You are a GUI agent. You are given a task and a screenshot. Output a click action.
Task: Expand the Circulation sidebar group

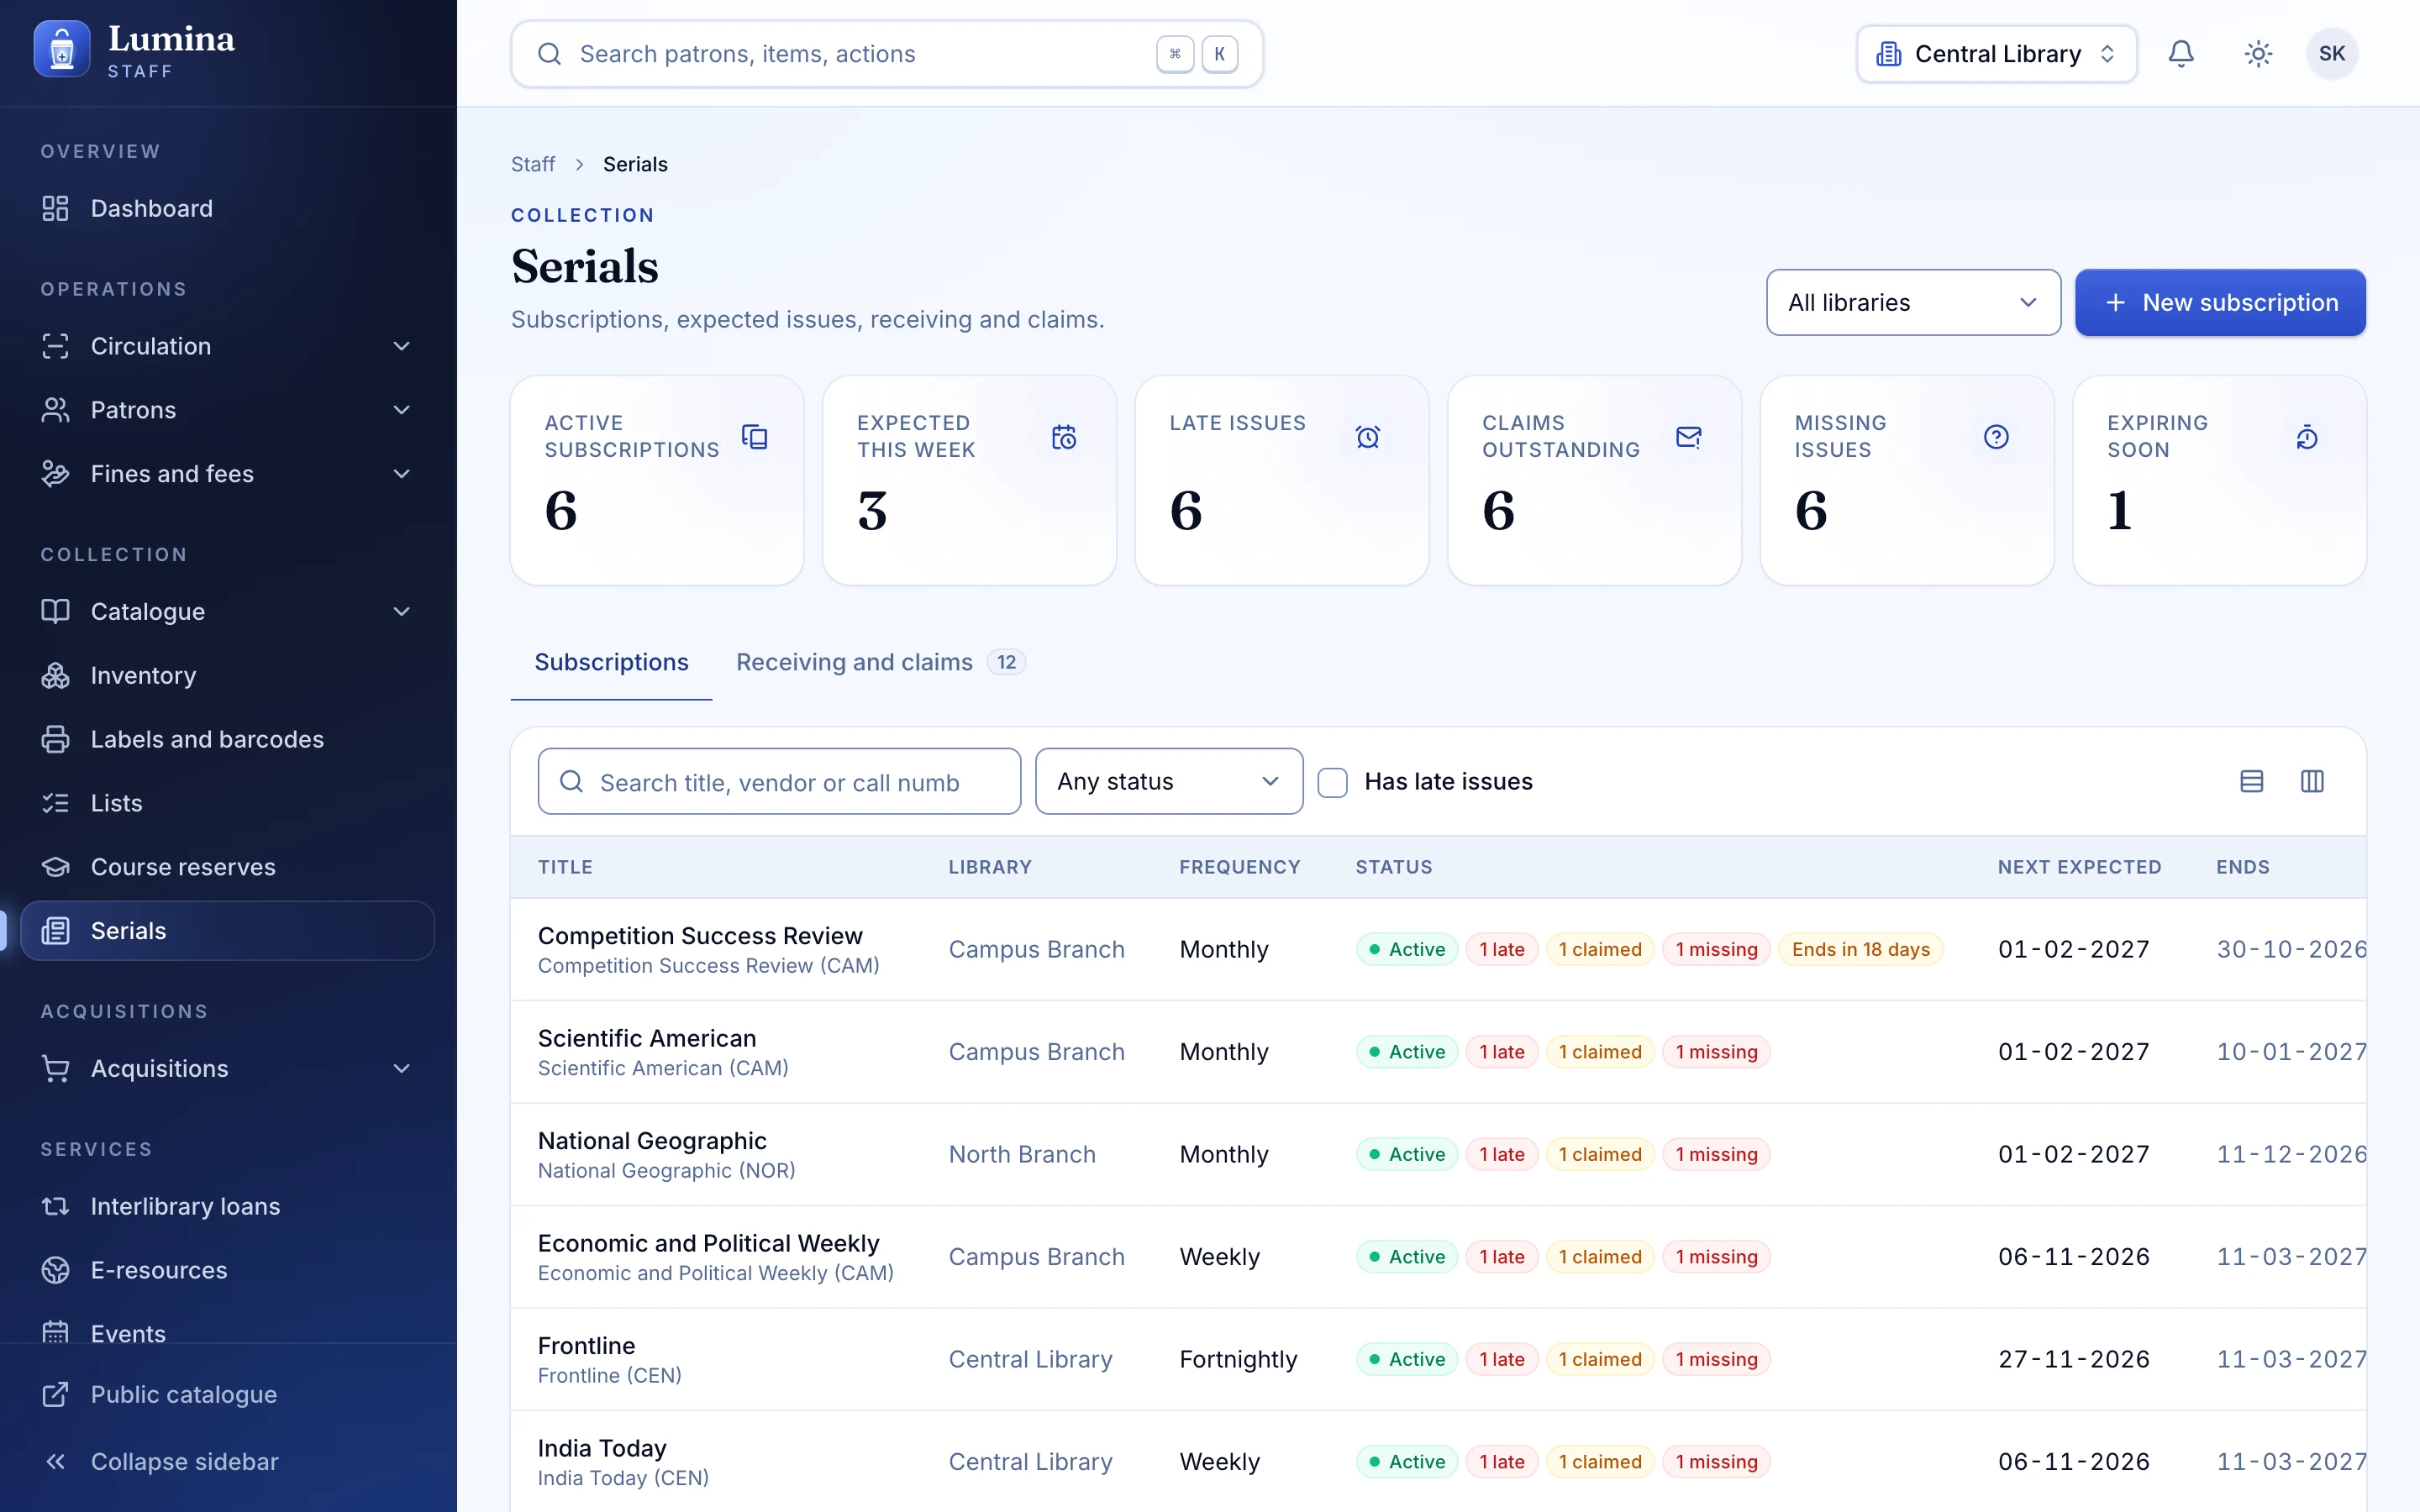[x=228, y=346]
